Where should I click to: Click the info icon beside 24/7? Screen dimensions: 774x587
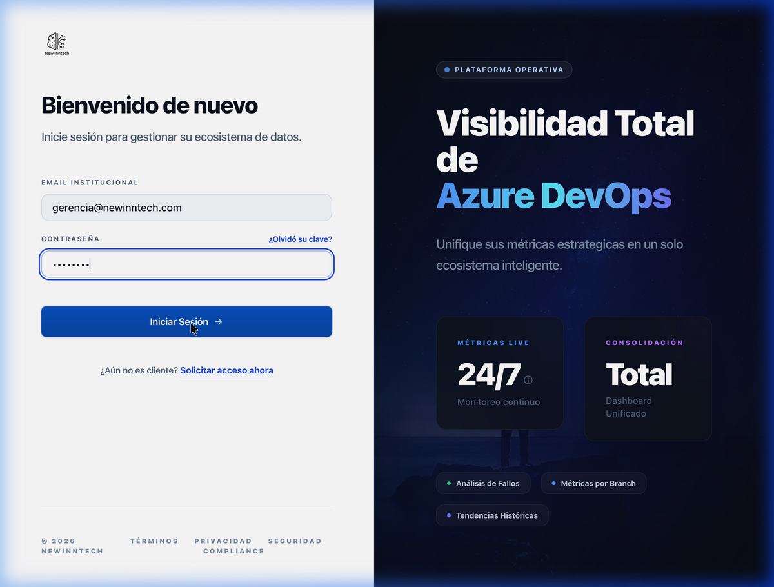[x=528, y=380]
